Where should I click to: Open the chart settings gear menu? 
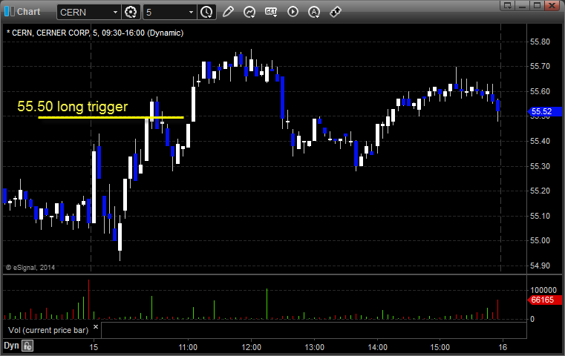pyautogui.click(x=131, y=13)
